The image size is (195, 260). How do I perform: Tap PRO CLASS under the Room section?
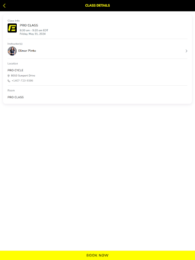pyautogui.click(x=16, y=97)
